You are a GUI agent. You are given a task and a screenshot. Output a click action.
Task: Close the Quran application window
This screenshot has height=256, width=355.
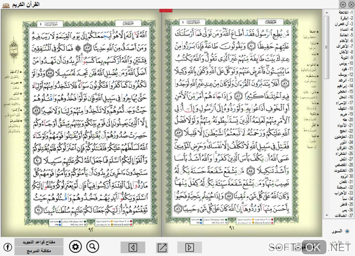(x=351, y=4)
